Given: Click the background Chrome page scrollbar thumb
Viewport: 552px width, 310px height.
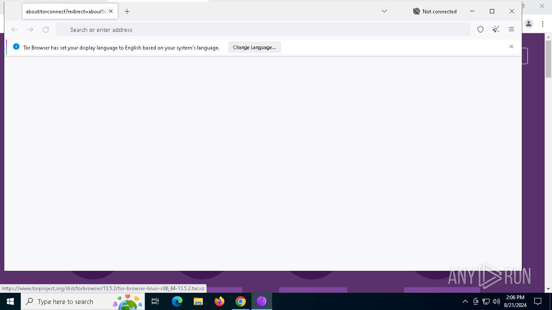Looking at the screenshot, I should coord(548,59).
